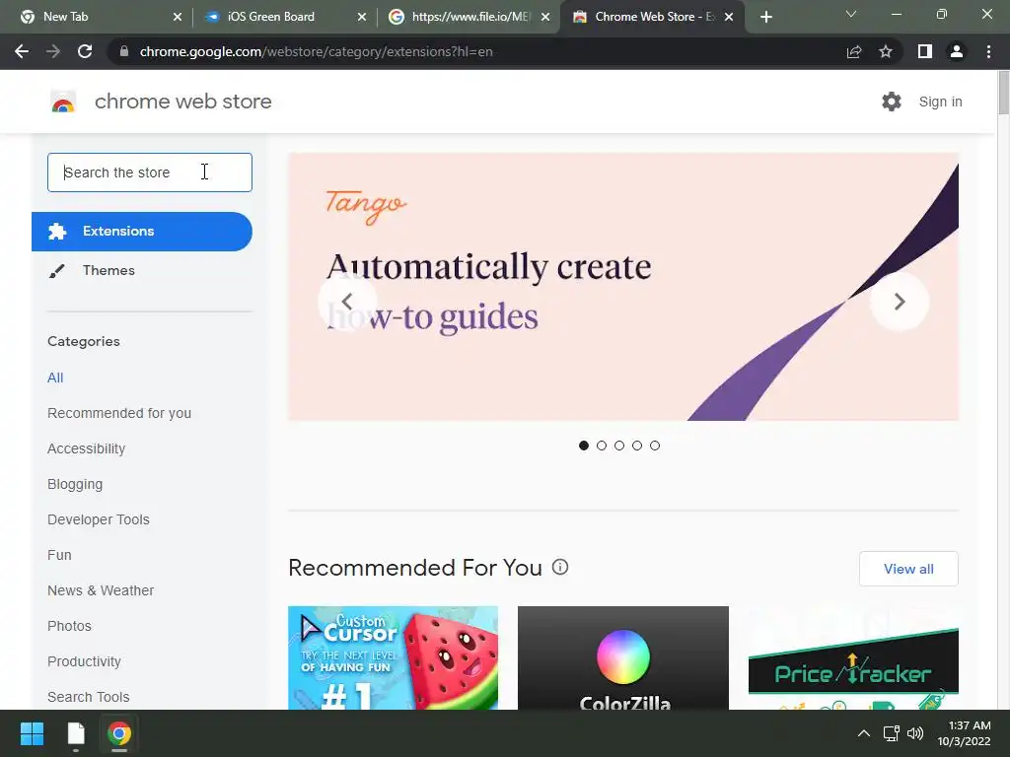Click the View all button

[908, 569]
